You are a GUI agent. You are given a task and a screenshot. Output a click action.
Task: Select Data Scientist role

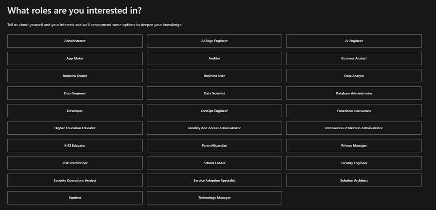point(214,93)
